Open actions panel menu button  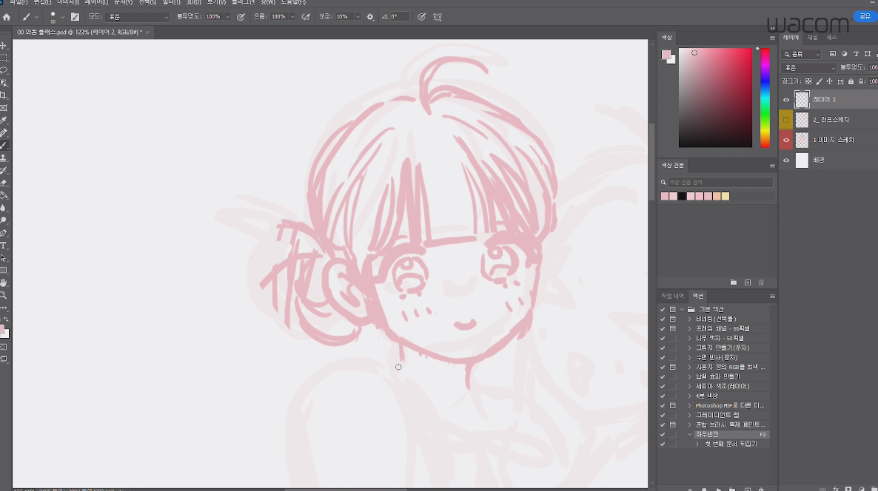point(772,296)
